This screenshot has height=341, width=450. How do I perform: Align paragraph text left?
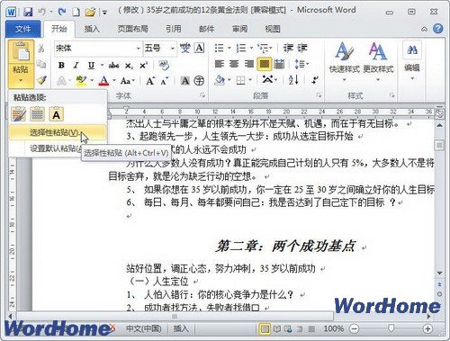tap(220, 64)
